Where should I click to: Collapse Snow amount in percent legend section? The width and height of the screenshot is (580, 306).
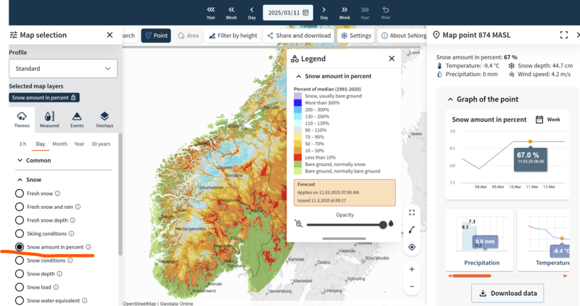pyautogui.click(x=333, y=76)
